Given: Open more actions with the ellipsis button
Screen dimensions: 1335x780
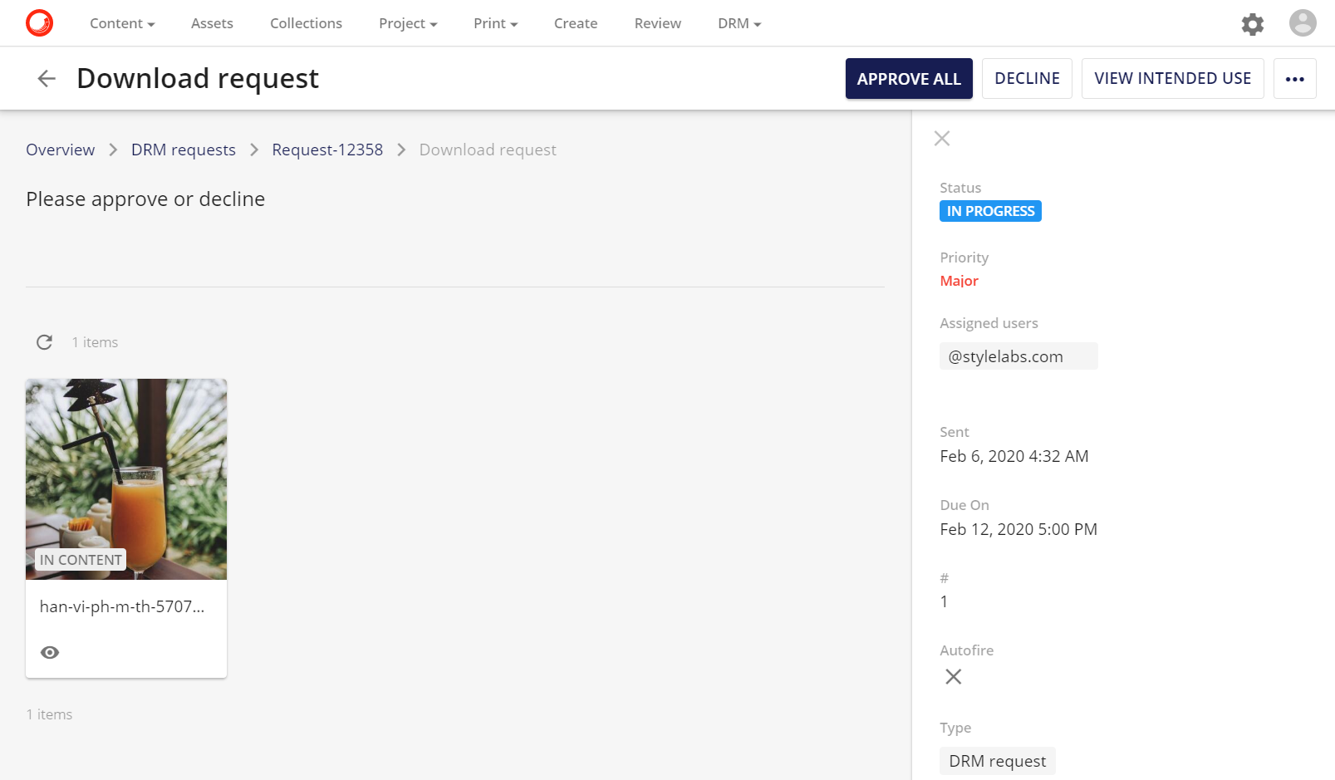Looking at the screenshot, I should tap(1294, 78).
